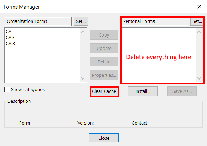Close the Forms Manager dialog with X icon
The height and width of the screenshot is (146, 207).
(x=199, y=7)
